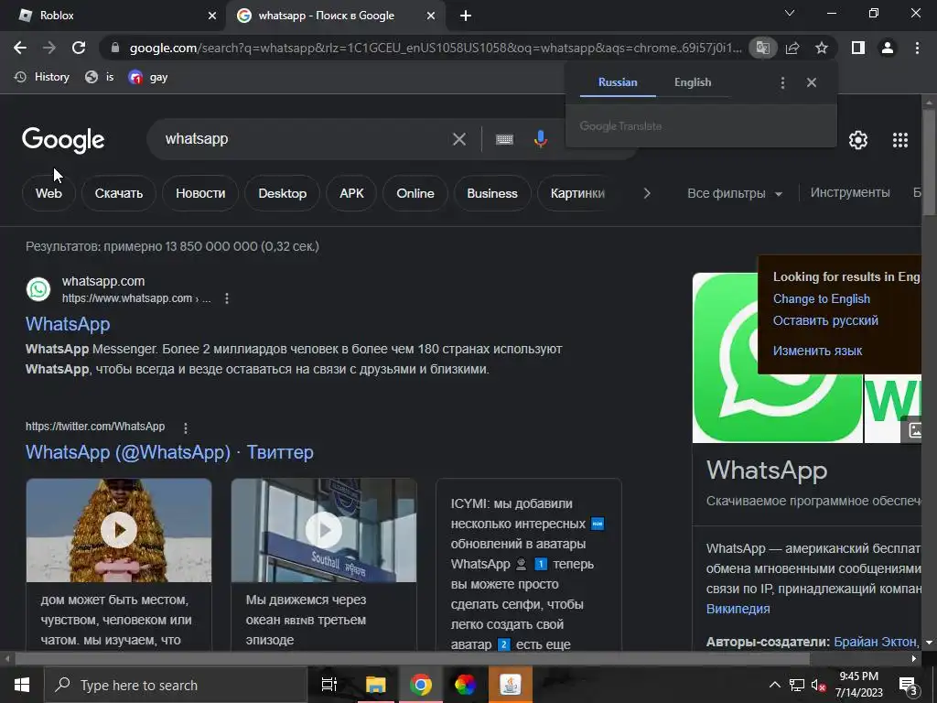Share this page using the share icon
937x703 pixels.
(x=792, y=48)
